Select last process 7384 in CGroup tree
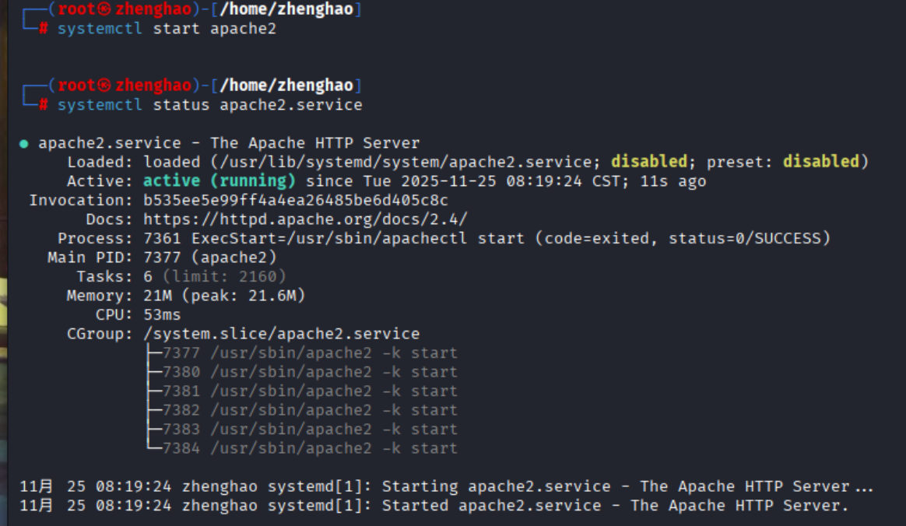Image resolution: width=906 pixels, height=526 pixels. coord(310,448)
